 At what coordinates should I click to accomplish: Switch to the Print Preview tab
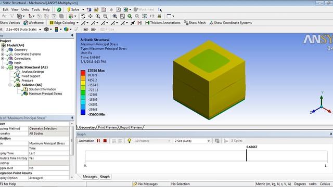108,127
